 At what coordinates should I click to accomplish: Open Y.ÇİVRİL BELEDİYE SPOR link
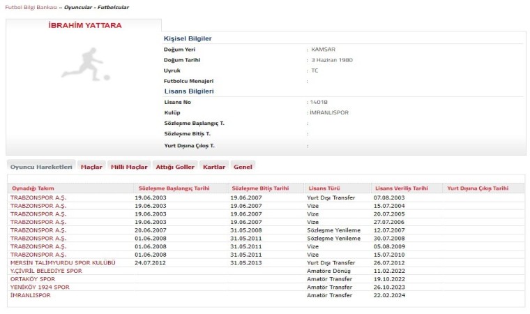(x=46, y=271)
